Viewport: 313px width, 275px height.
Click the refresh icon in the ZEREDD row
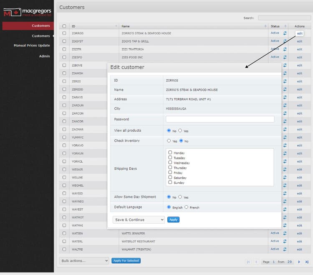(285, 89)
